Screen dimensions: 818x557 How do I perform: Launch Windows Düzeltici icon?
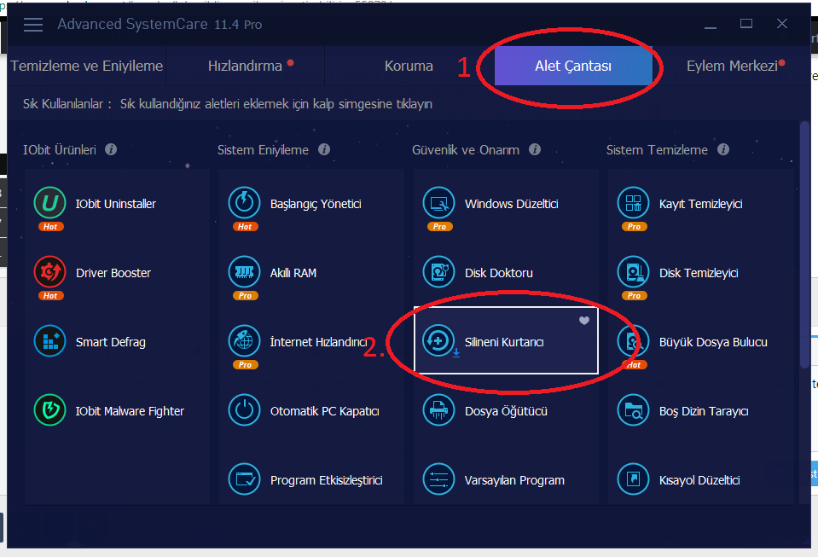[x=438, y=203]
